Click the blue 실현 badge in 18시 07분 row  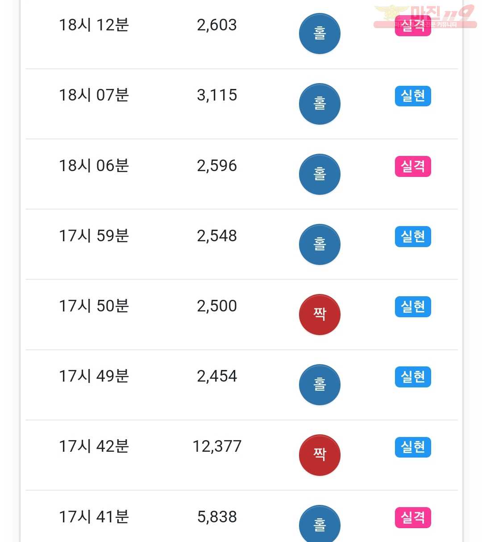tap(413, 96)
